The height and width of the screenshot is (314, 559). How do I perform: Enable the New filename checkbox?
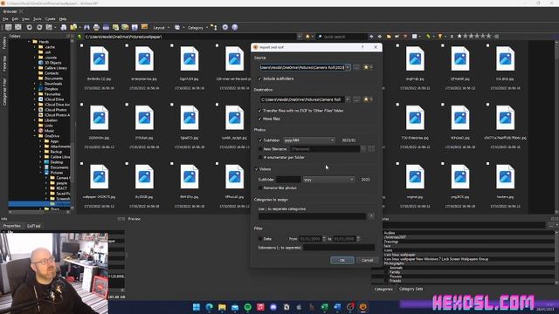tap(260, 149)
